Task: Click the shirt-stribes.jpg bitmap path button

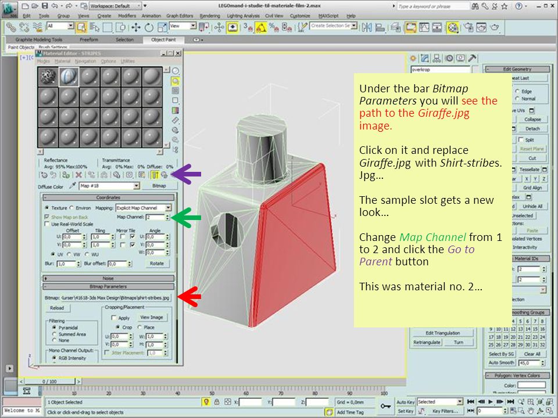Action: click(x=115, y=298)
